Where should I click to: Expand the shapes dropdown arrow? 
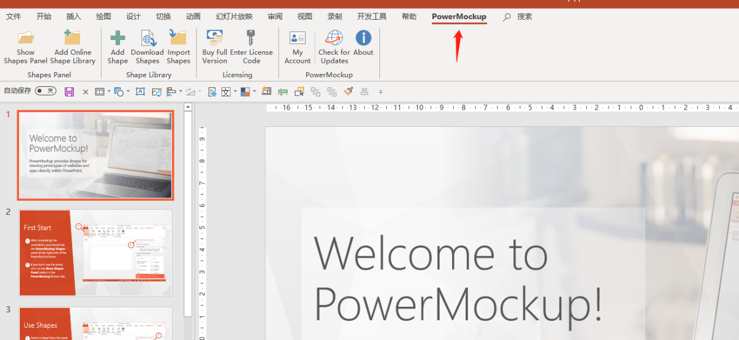(128, 92)
